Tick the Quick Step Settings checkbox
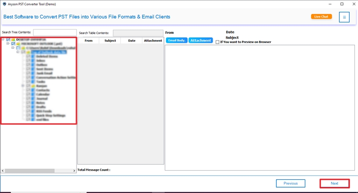 (28, 115)
